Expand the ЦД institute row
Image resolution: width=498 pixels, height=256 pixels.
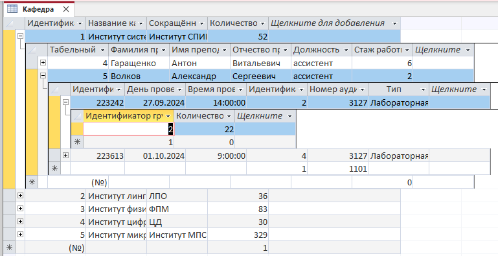click(20, 222)
